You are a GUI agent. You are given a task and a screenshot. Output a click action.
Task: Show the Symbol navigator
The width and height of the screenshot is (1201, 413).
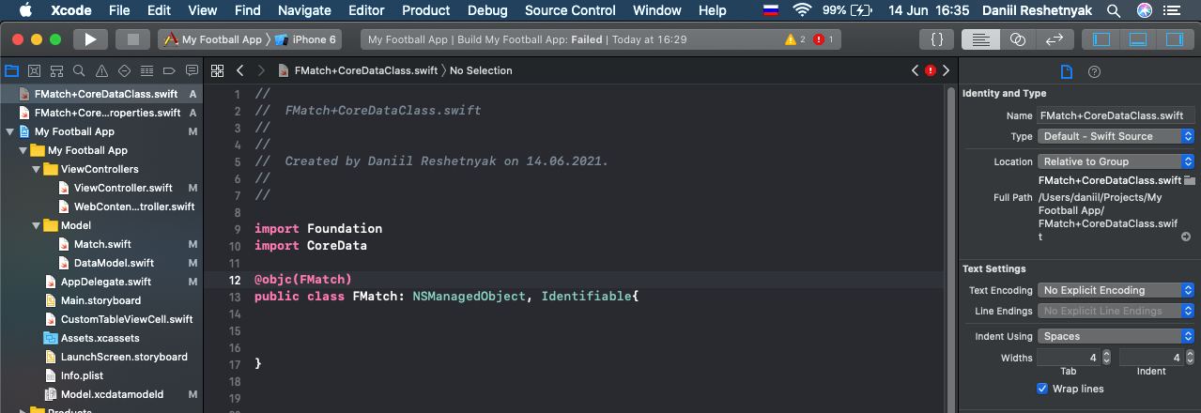56,70
